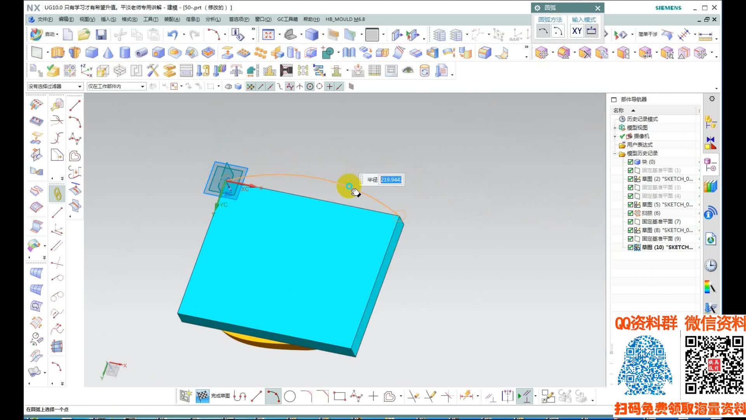Open the 文件(F) menu
This screenshot has width=746, height=420.
pos(45,19)
